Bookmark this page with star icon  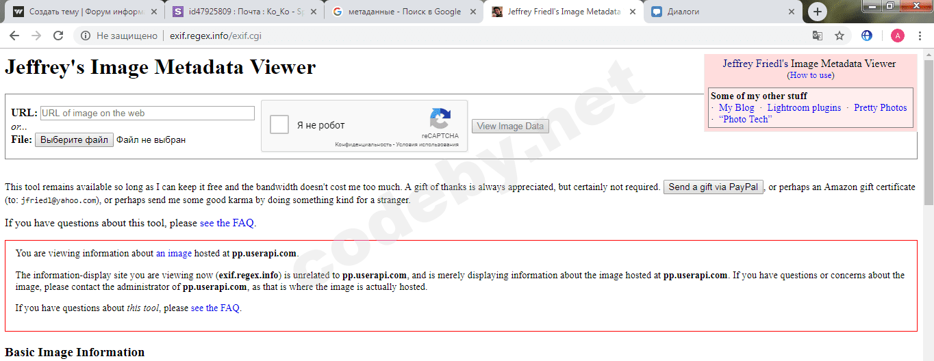click(x=839, y=36)
